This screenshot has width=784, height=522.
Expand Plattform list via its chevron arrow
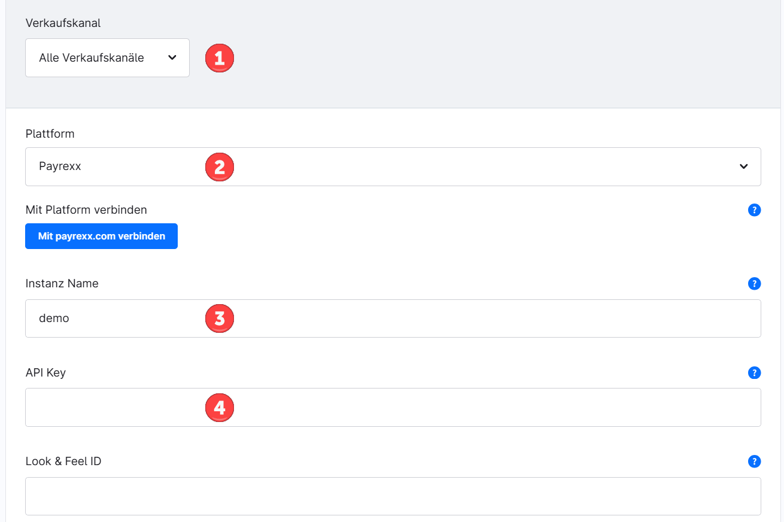point(743,166)
